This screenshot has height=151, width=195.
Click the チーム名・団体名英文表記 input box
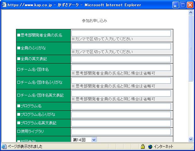click(x=121, y=93)
